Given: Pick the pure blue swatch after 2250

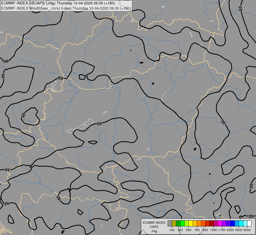Looking at the screenshot, I should coord(232,224).
